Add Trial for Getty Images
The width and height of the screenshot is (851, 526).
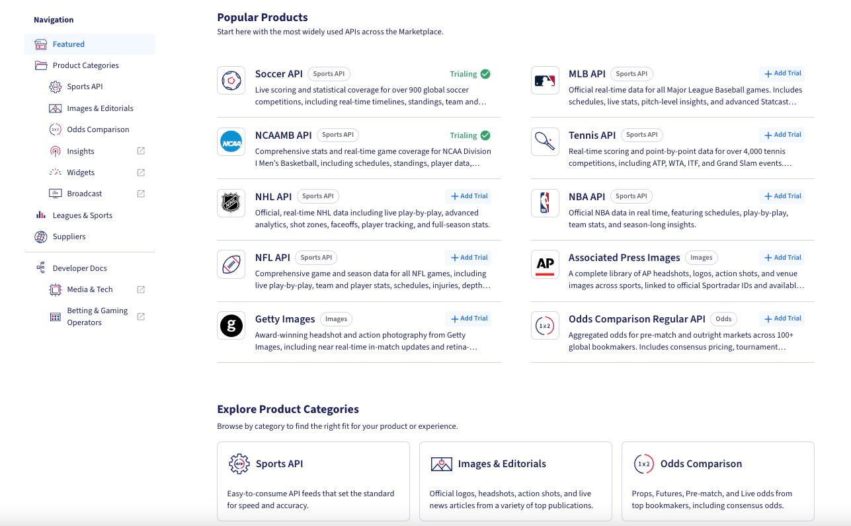pos(469,319)
